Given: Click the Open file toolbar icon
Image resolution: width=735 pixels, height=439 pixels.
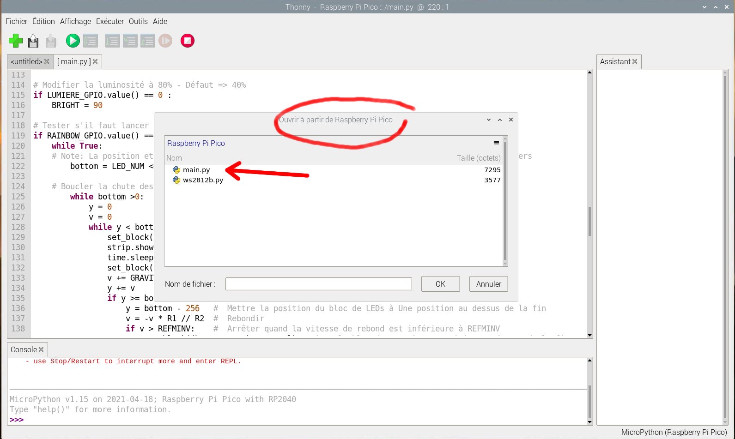Looking at the screenshot, I should tap(33, 41).
